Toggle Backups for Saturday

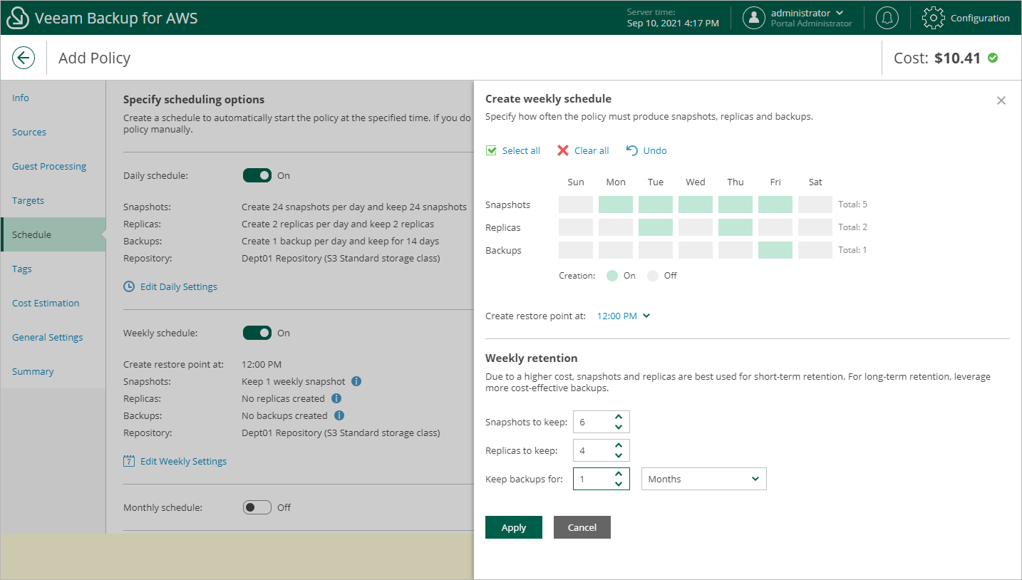pos(815,250)
